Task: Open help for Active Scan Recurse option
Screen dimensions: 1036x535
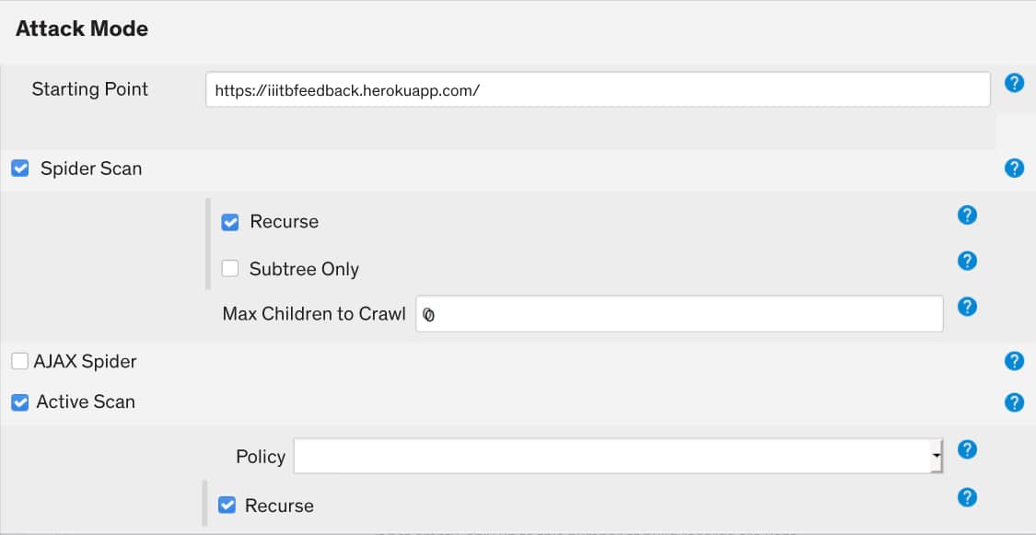Action: click(967, 497)
